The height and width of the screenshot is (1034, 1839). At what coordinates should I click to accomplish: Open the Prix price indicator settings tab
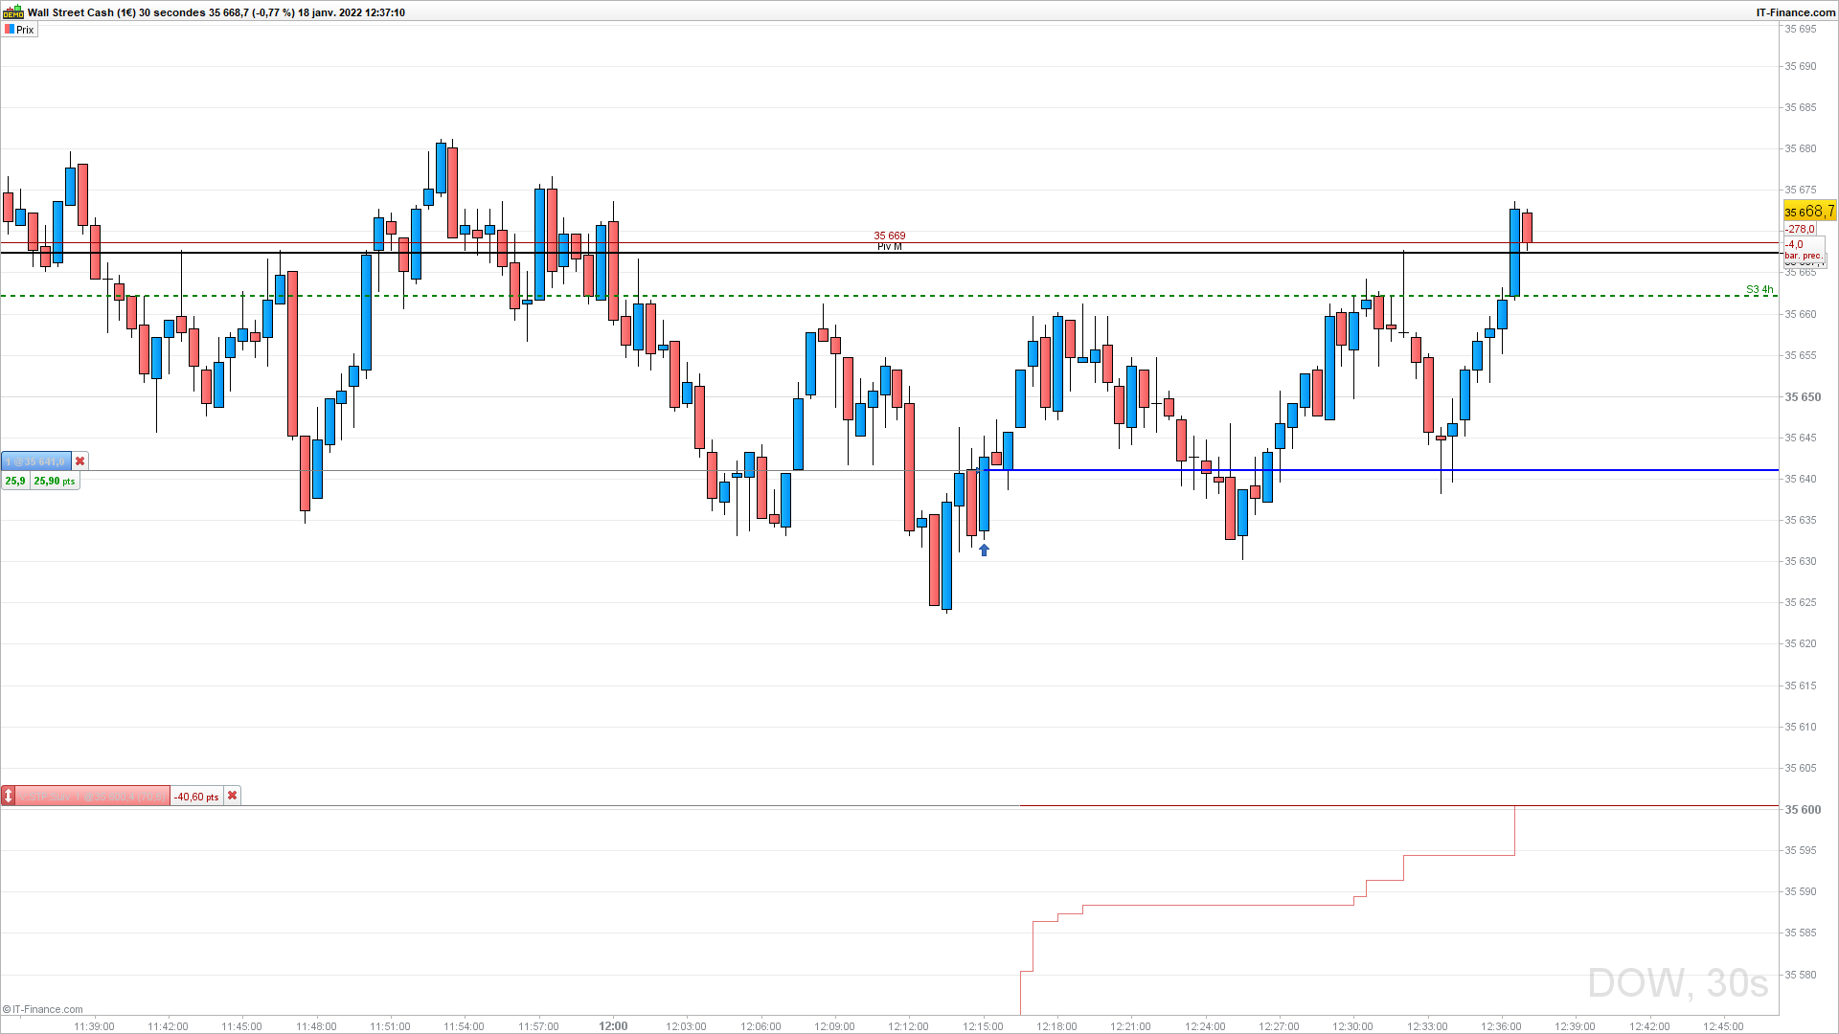pyautogui.click(x=24, y=30)
